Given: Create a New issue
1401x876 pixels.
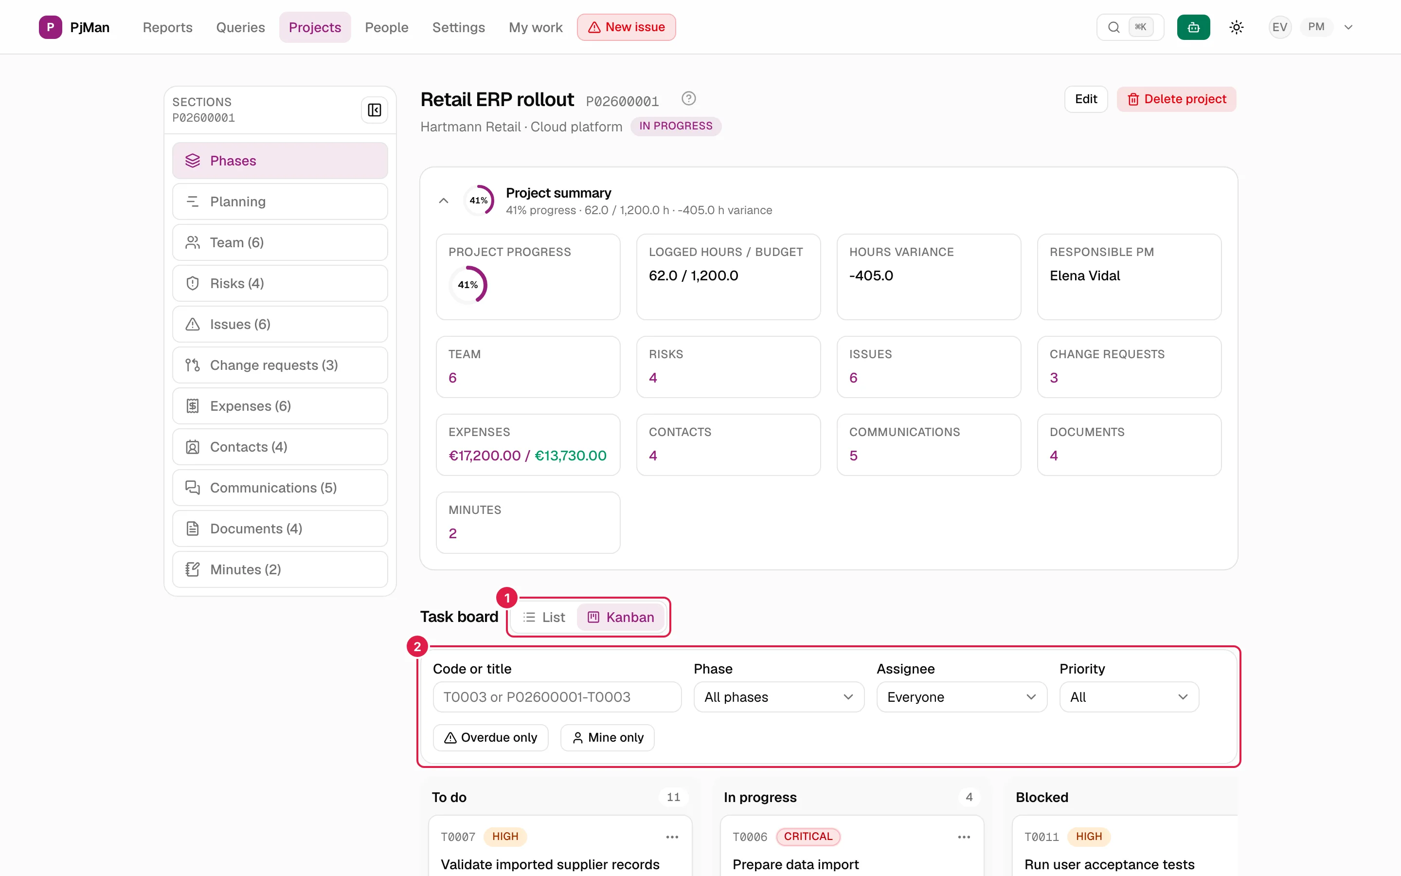Looking at the screenshot, I should pos(627,27).
